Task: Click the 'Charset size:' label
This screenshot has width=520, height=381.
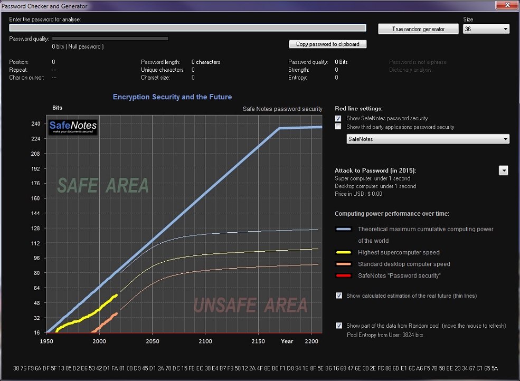Action: pyautogui.click(x=155, y=78)
